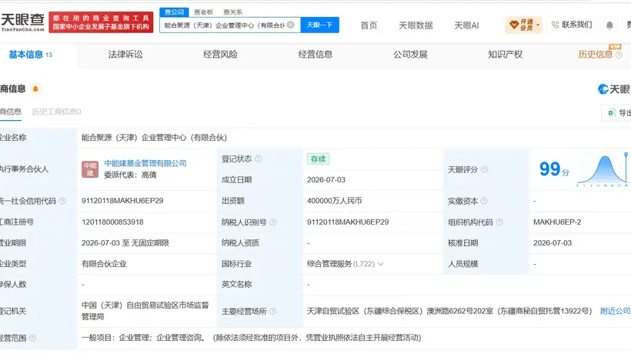The width and height of the screenshot is (631, 354).
Task: Click the 附近公司 link
Action: 616,311
